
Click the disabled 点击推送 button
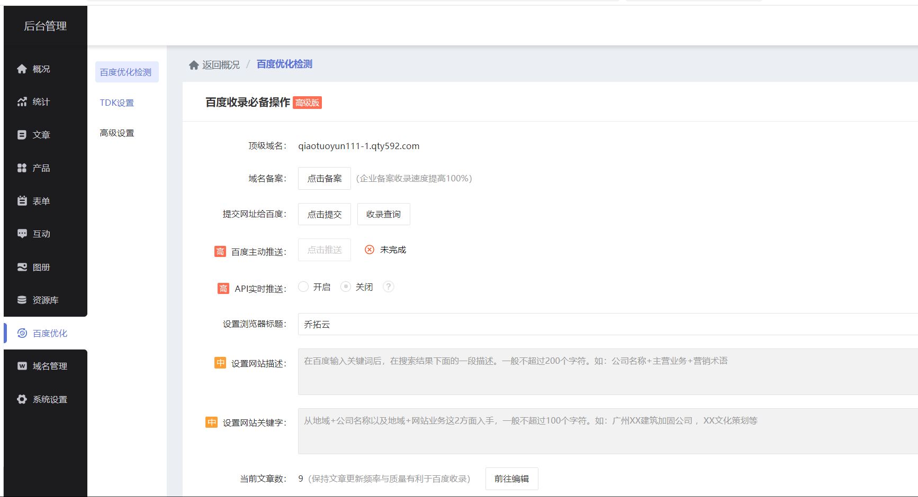pyautogui.click(x=325, y=250)
